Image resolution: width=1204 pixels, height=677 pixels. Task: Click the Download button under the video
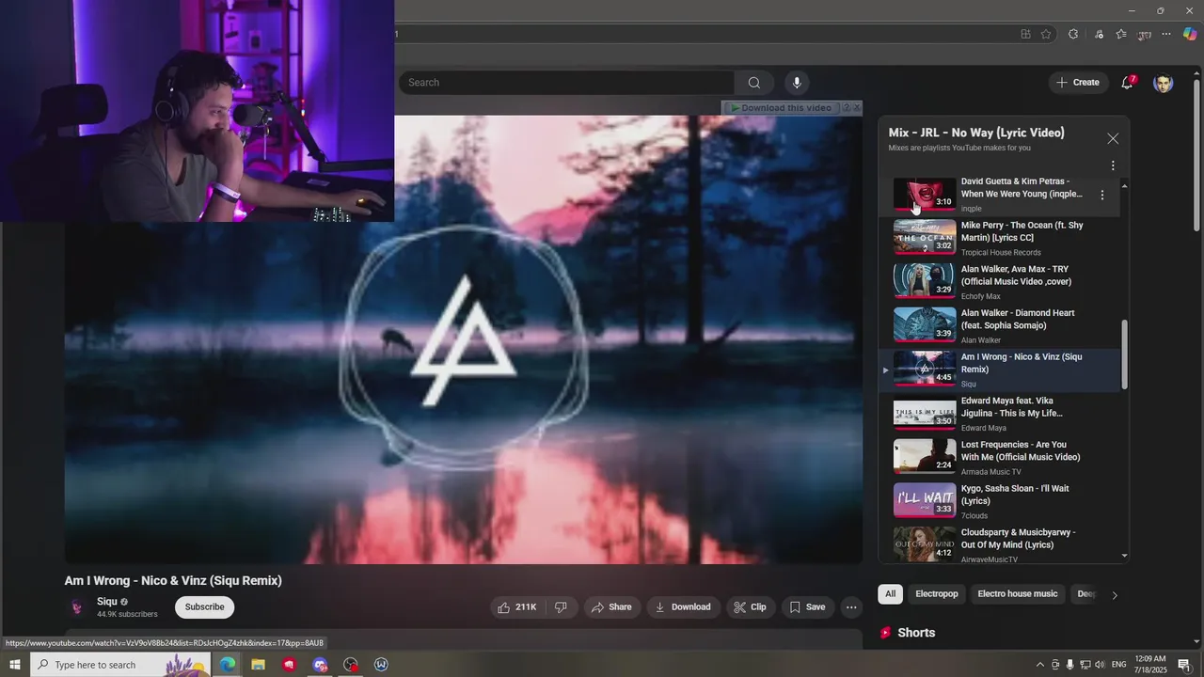pyautogui.click(x=683, y=607)
